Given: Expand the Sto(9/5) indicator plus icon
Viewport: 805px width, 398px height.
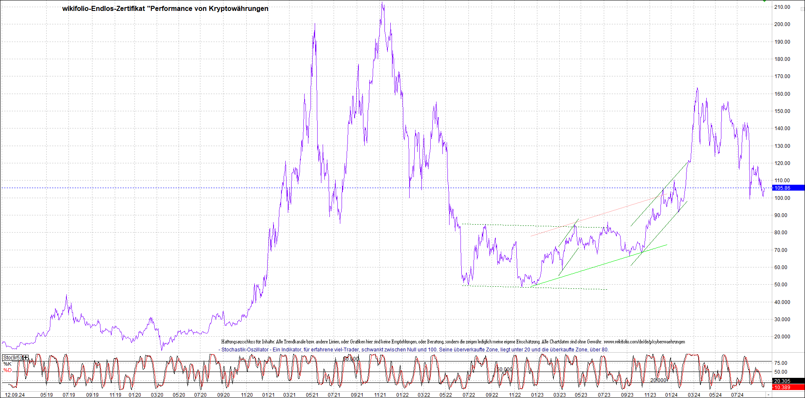Looking at the screenshot, I should tap(26, 358).
